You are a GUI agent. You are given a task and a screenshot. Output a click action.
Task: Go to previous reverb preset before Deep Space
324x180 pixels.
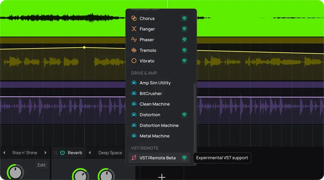[90, 153]
